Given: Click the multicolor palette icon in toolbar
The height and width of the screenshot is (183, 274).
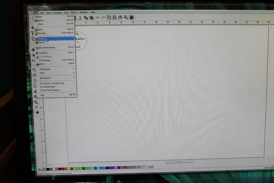Looking at the screenshot, I should tap(132, 17).
